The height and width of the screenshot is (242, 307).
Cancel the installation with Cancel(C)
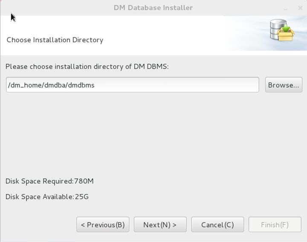coord(217,225)
